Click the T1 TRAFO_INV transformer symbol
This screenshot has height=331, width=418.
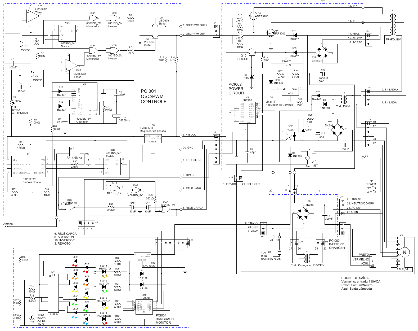pos(393,24)
